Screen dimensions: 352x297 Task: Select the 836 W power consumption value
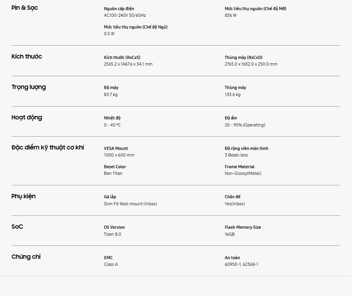point(230,15)
